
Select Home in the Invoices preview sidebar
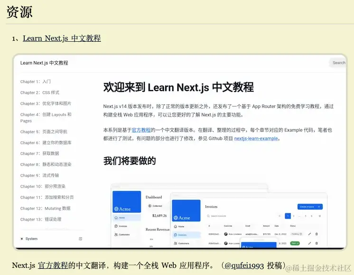pyautogui.click(x=179, y=226)
